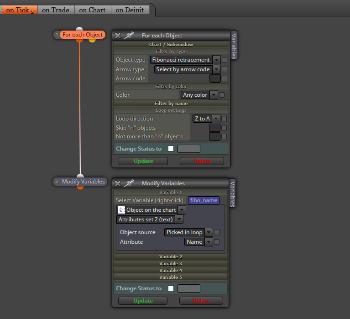Toggle checkbox next to Object source

217,232
